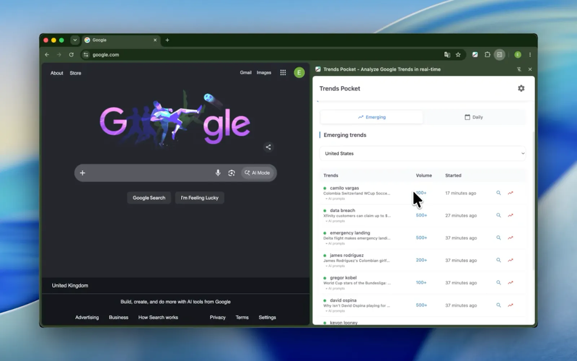Image resolution: width=577 pixels, height=361 pixels.
Task: Open the United States country dropdown
Action: click(423, 153)
